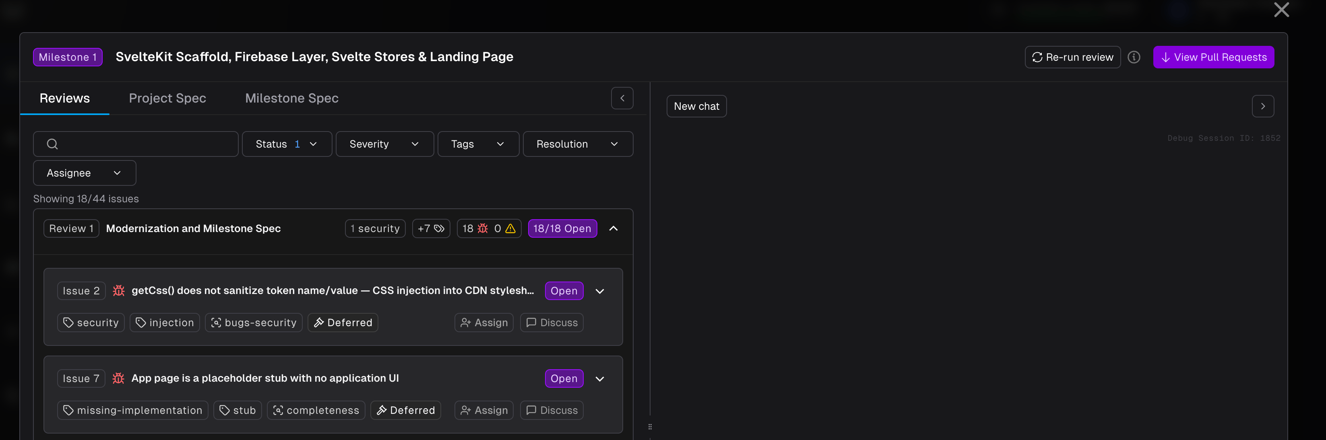Collapse the reviews panel with left chevron

click(x=622, y=98)
